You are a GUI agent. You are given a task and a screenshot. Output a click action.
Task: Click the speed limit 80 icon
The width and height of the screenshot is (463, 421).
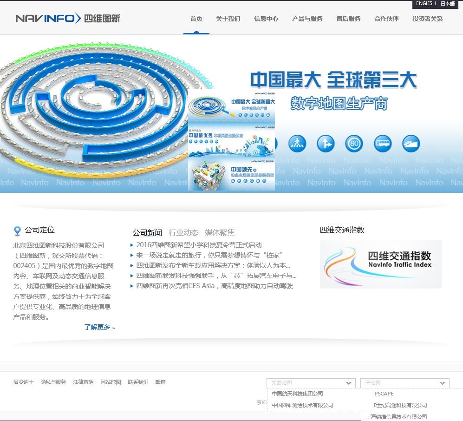point(354,144)
